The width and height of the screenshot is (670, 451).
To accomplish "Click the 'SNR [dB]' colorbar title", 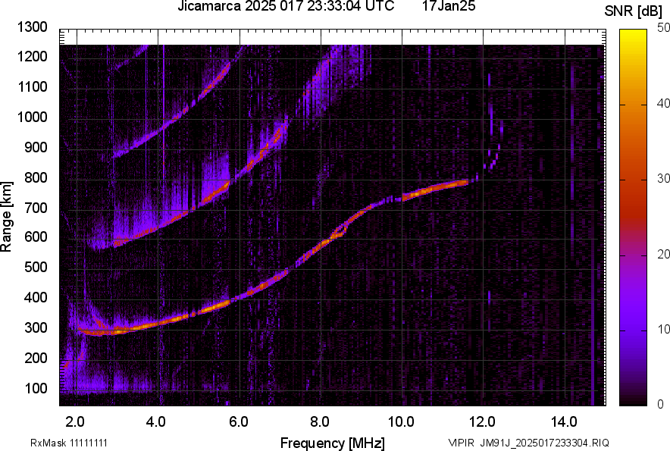I will [x=634, y=11].
